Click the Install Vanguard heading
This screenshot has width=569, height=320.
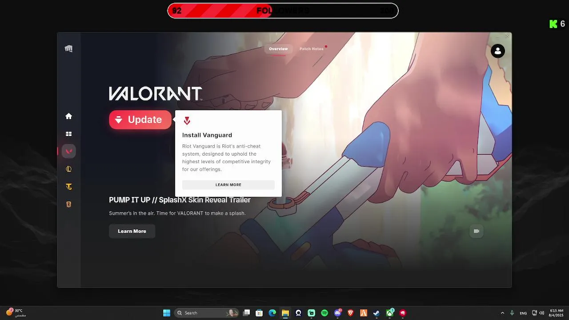point(207,135)
